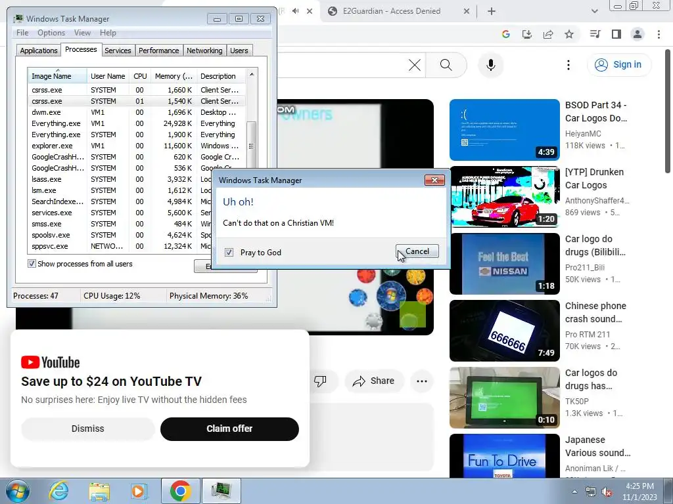Image resolution: width=673 pixels, height=504 pixels.
Task: Click the dislike thumbs-down icon
Action: [320, 381]
